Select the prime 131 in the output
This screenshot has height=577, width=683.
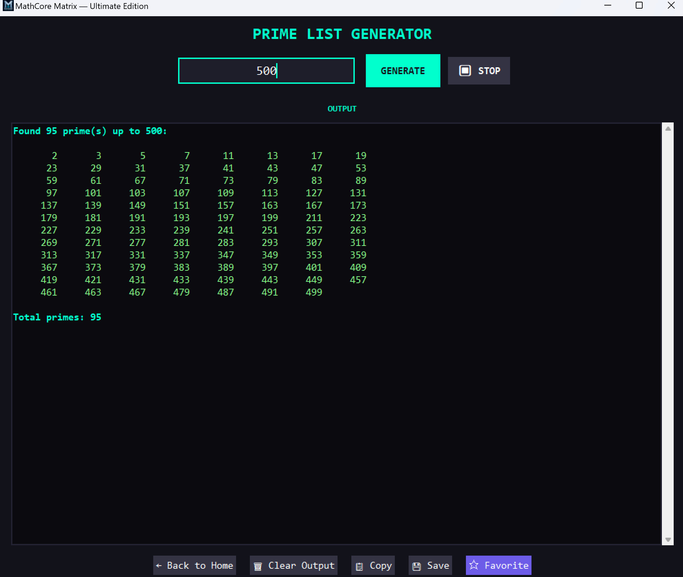click(358, 193)
